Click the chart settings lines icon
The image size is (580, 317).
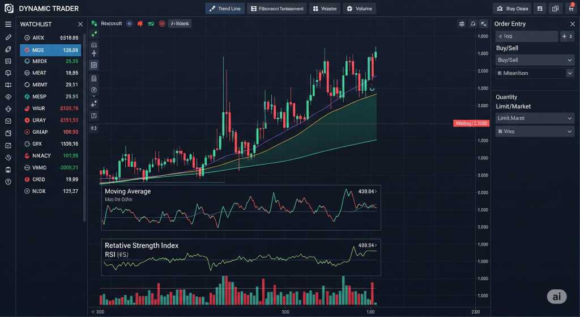(462, 24)
